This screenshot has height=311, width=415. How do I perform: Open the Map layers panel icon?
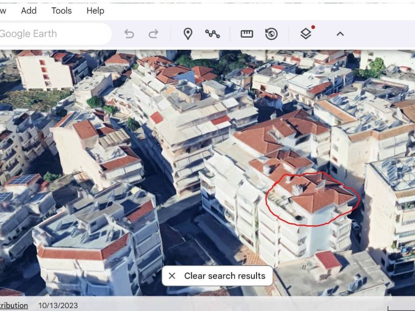306,34
